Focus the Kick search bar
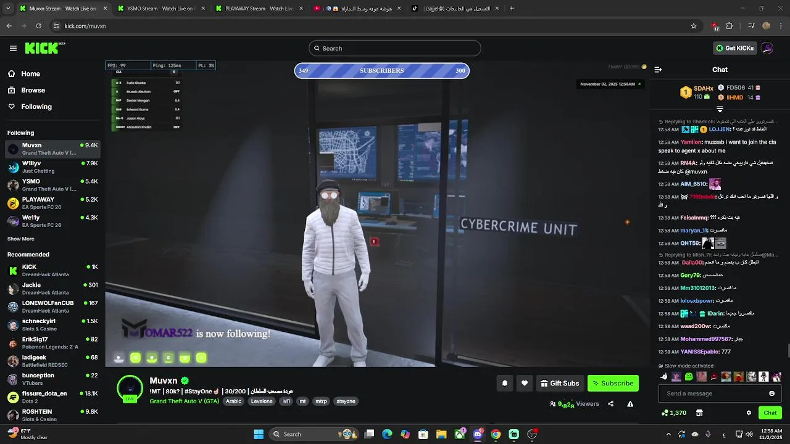This screenshot has width=790, height=444. tap(395, 48)
